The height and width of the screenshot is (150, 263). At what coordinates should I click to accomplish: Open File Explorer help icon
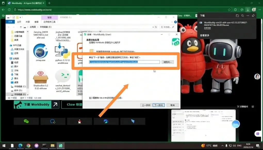[175, 22]
